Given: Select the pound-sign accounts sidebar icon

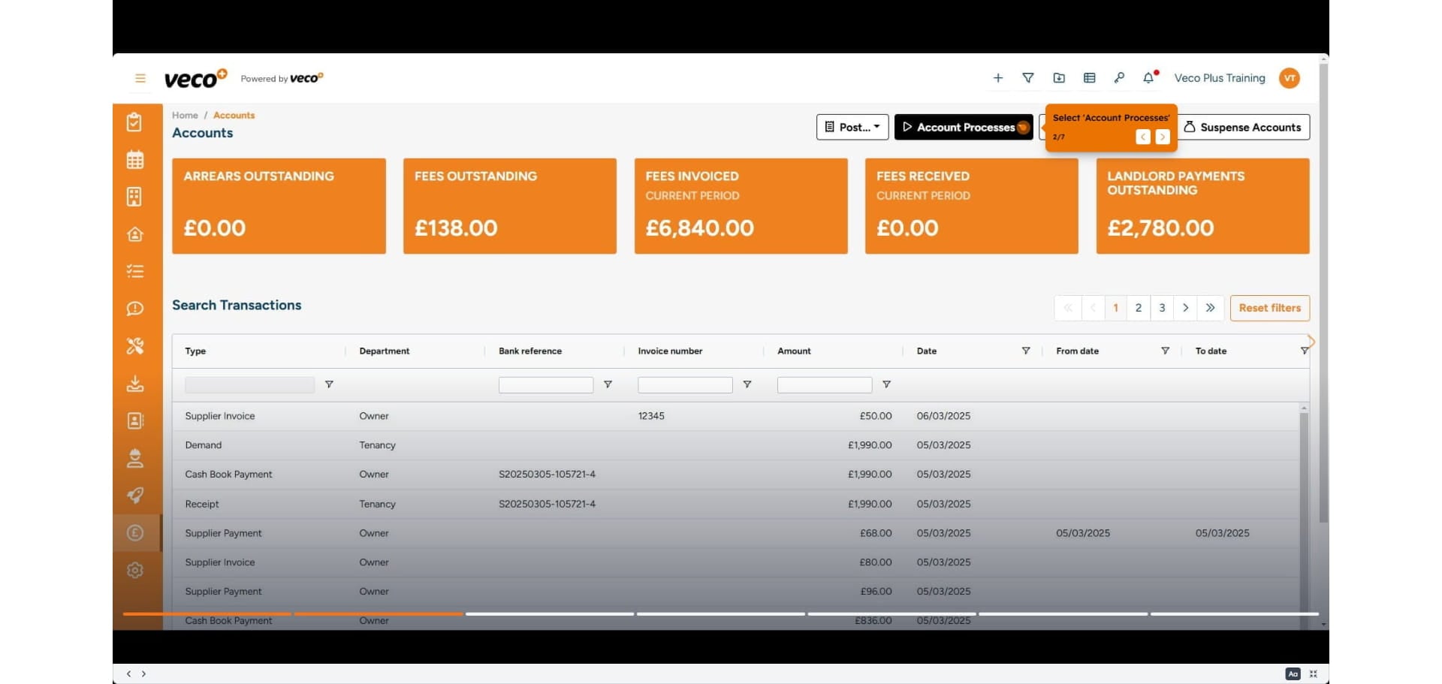Looking at the screenshot, I should click(135, 533).
